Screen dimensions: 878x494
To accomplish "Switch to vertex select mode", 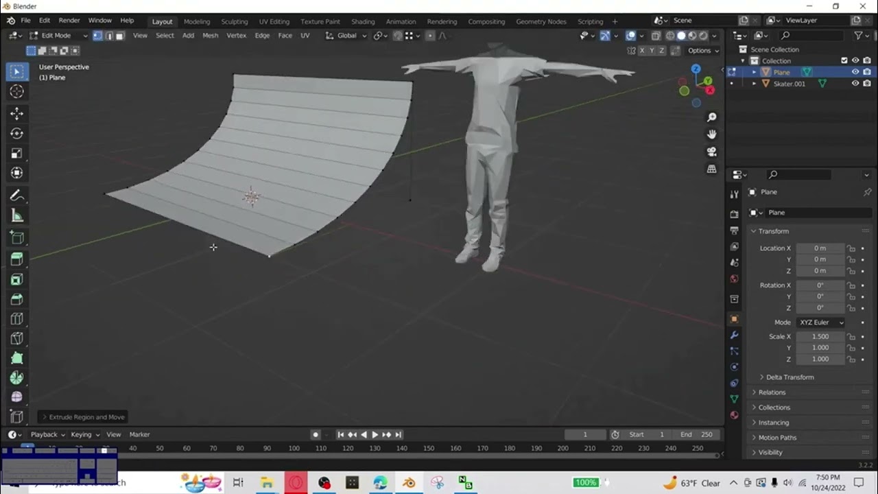I will (x=97, y=36).
